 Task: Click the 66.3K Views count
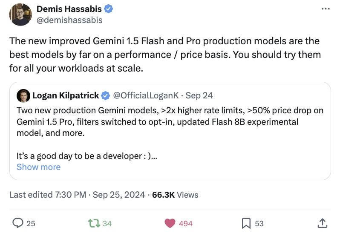coord(175,195)
